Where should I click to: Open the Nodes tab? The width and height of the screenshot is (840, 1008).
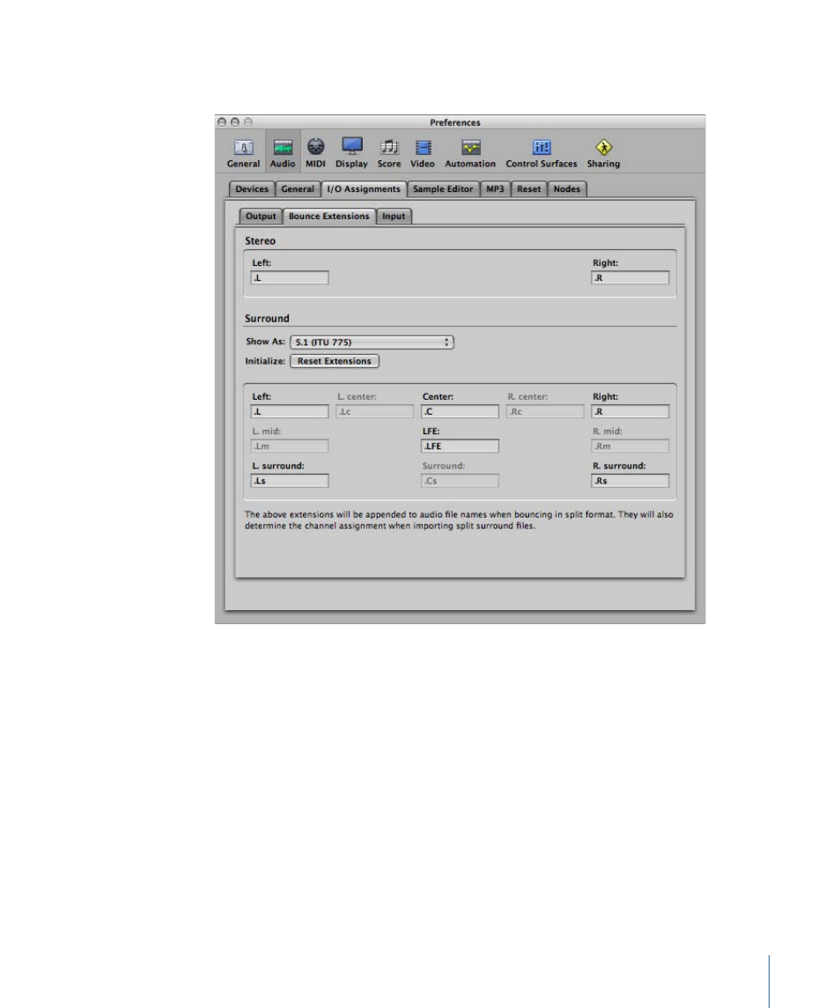pos(567,189)
